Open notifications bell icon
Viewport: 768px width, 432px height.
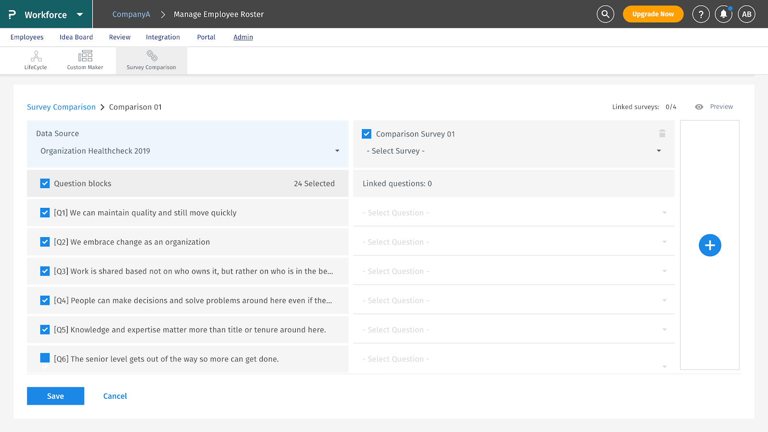pos(723,14)
